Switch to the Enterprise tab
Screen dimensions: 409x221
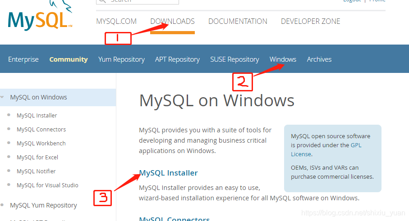pyautogui.click(x=23, y=59)
